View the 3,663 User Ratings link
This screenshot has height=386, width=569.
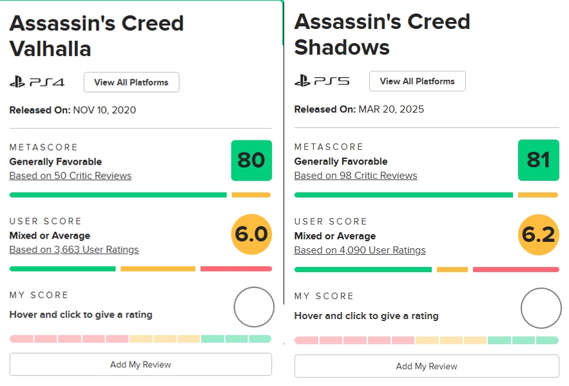74,250
